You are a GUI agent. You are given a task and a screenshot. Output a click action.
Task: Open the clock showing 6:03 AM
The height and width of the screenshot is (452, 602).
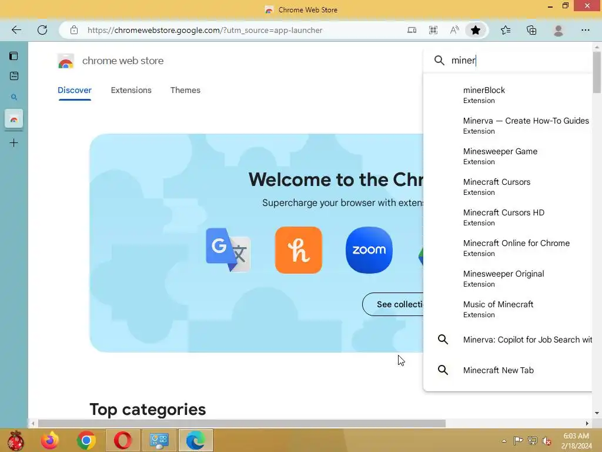point(576,441)
